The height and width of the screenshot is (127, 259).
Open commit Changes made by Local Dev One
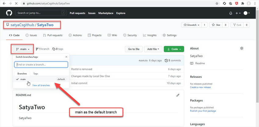(x=90, y=76)
